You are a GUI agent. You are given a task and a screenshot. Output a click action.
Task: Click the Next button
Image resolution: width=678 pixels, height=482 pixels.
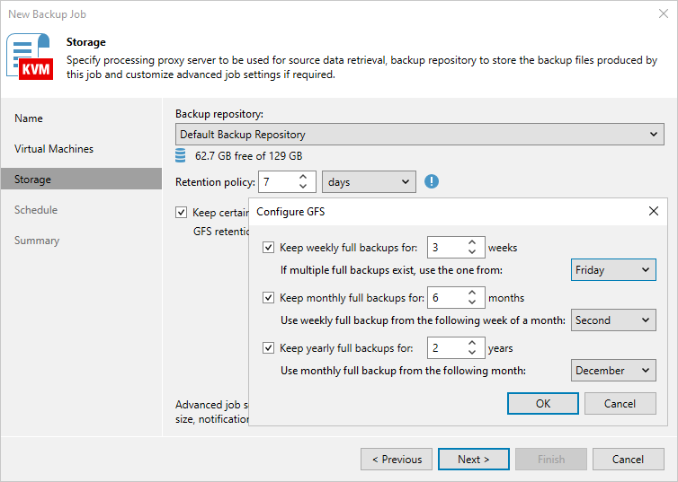pos(473,460)
